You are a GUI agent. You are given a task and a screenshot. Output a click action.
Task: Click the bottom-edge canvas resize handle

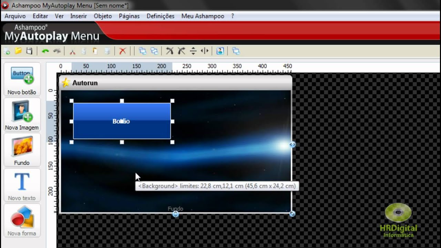point(175,214)
